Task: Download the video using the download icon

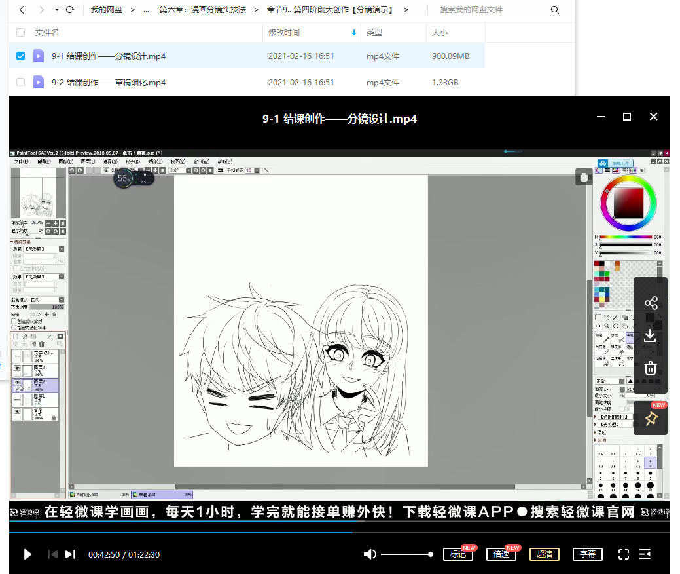Action: pyautogui.click(x=651, y=335)
